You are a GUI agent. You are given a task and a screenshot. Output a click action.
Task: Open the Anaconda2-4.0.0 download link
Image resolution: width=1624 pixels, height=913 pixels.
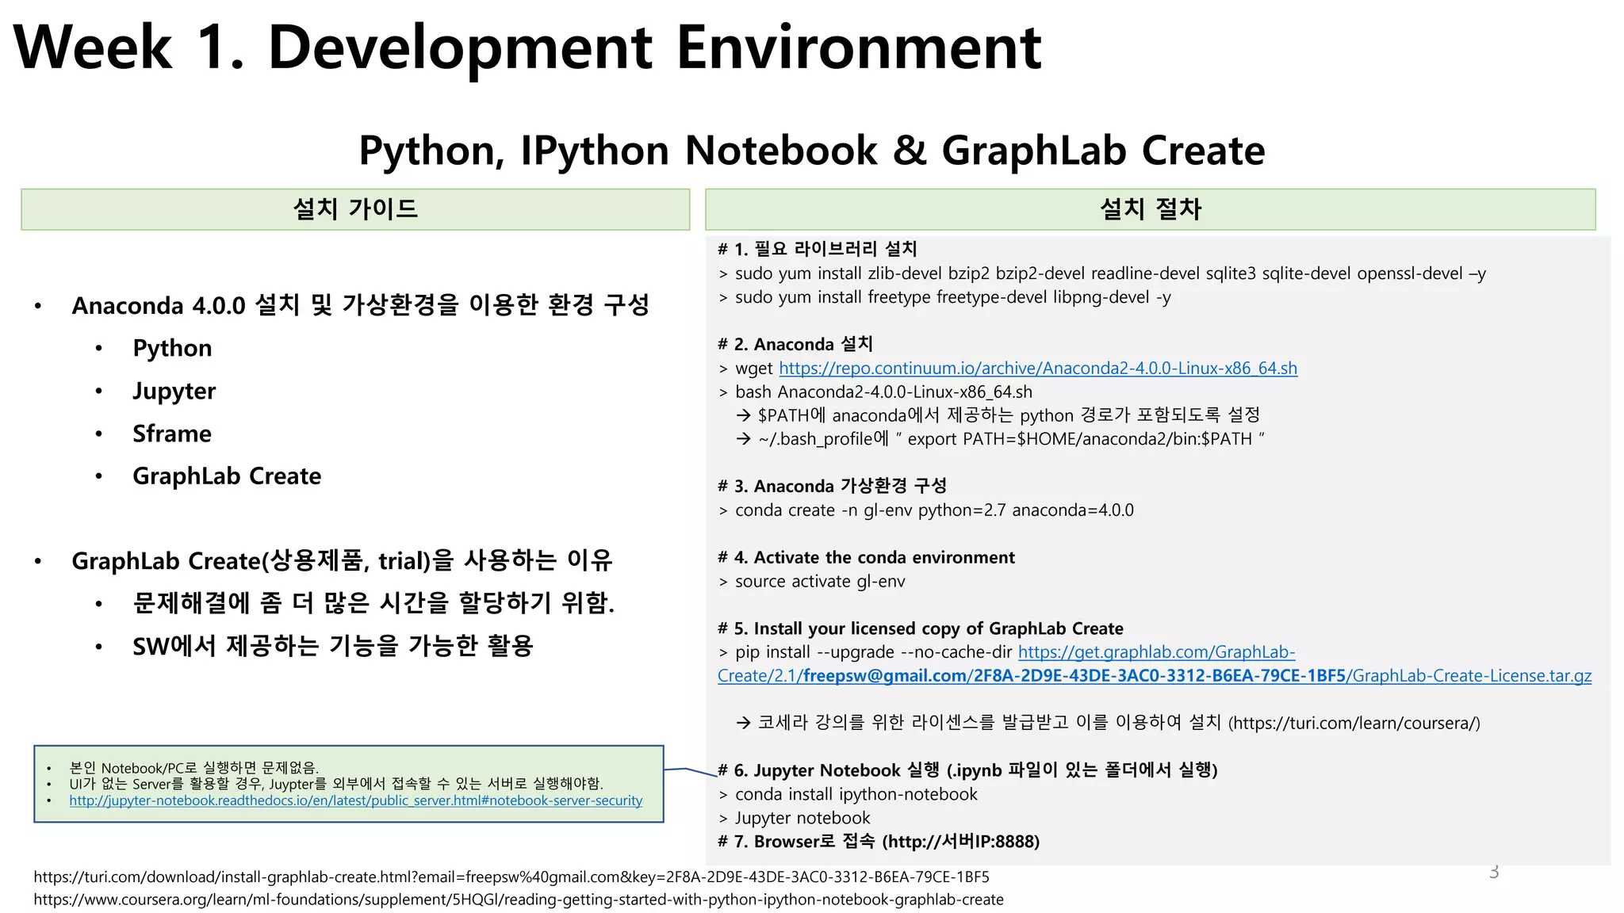click(1037, 369)
